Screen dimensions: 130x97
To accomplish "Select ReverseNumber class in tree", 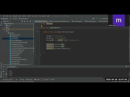I will (x=15, y=63).
